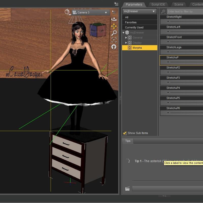Image resolution: width=203 pixels, height=203 pixels.
Task: Click the bottom pane collapse arrows
Action: tap(164, 196)
